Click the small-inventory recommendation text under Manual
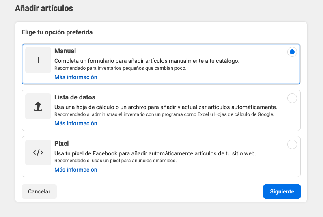 121,69
